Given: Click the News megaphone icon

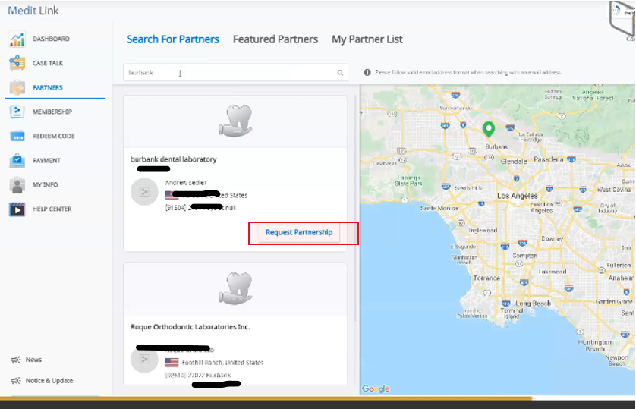Looking at the screenshot, I should (x=15, y=360).
